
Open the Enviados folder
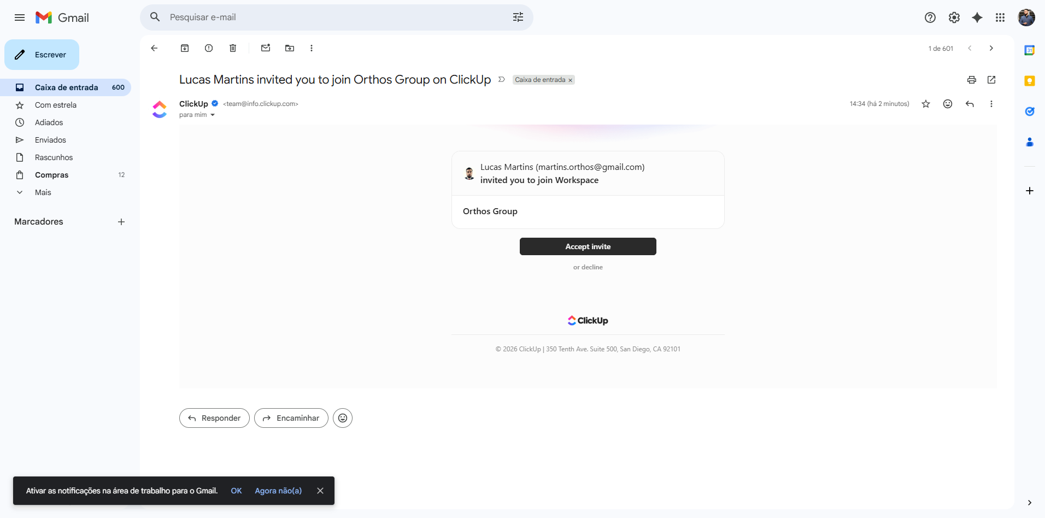[50, 140]
